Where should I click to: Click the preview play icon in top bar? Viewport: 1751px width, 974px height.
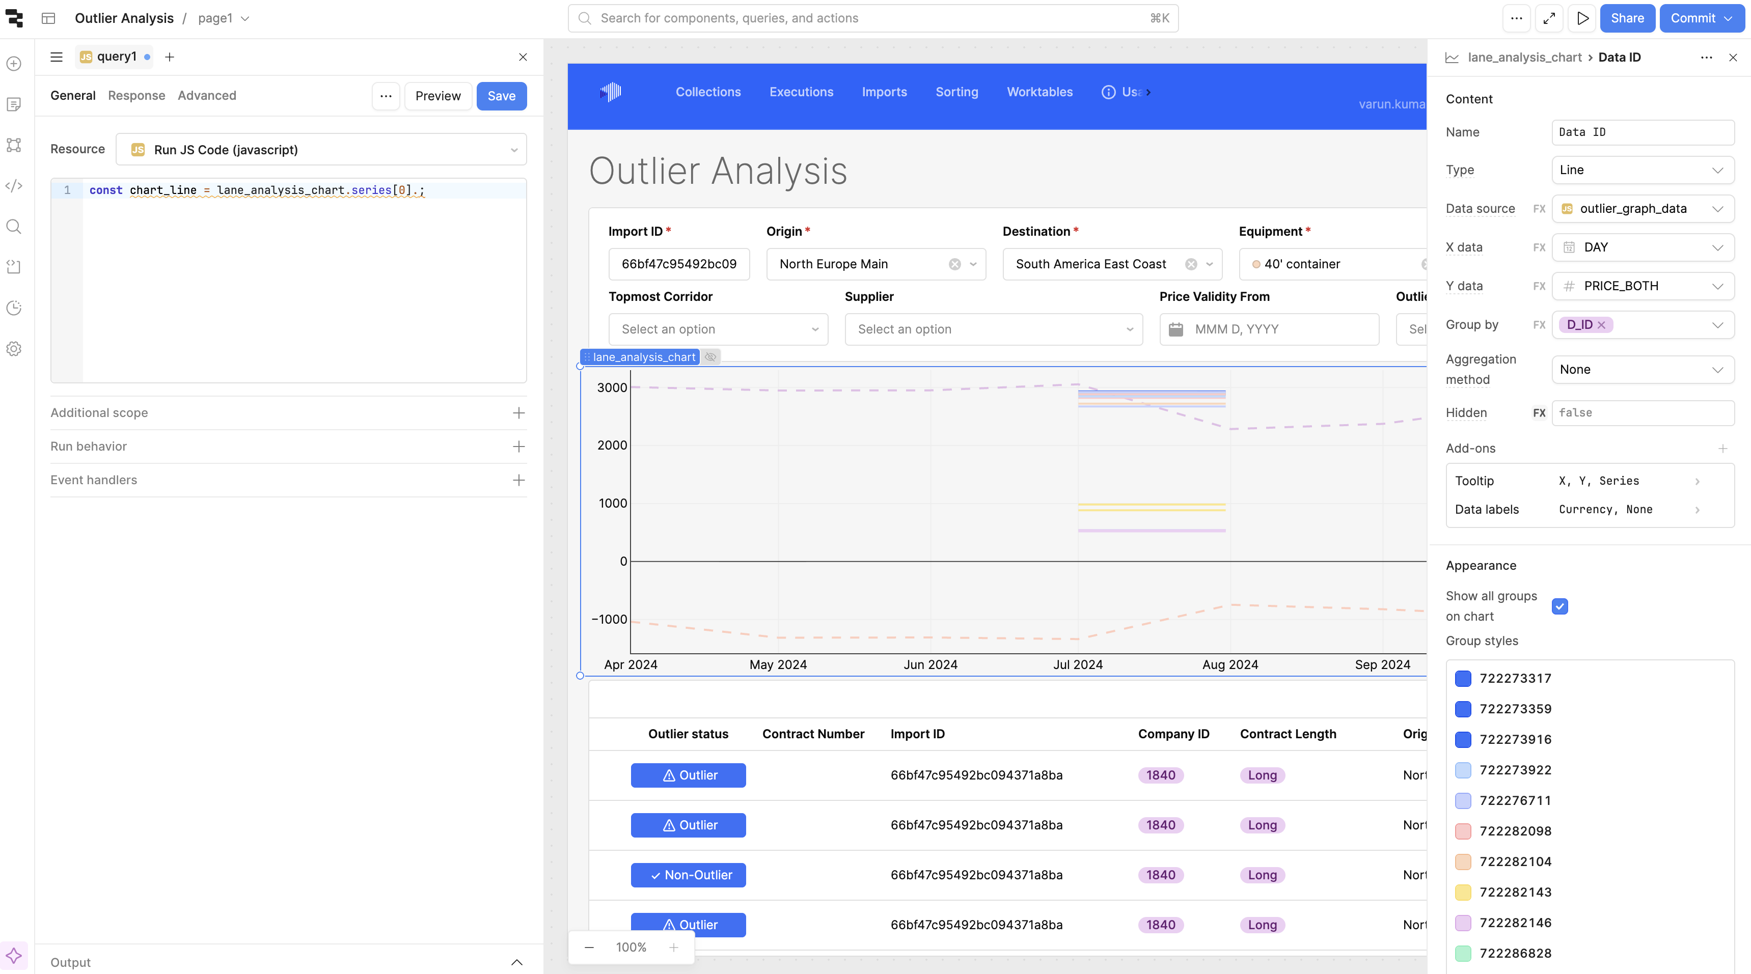click(x=1582, y=18)
